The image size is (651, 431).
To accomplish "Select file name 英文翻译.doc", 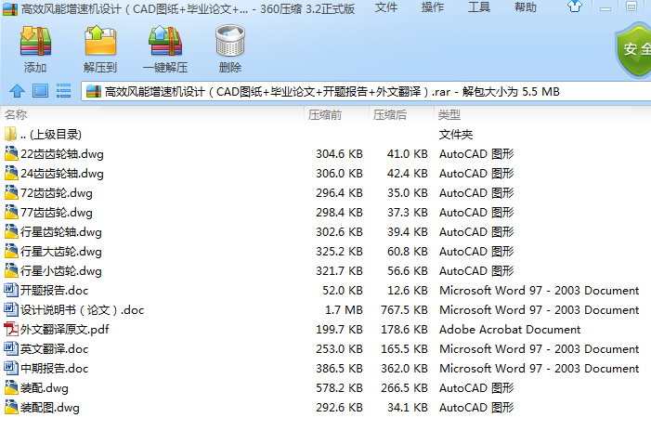I will click(x=55, y=348).
